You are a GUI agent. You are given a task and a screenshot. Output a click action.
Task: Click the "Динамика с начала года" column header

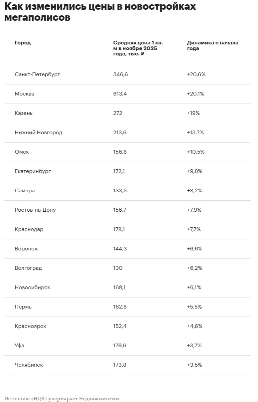tap(212, 45)
